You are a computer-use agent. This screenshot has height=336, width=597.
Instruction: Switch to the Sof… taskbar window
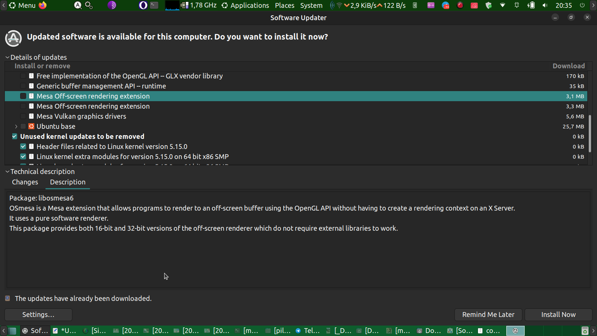click(x=35, y=331)
